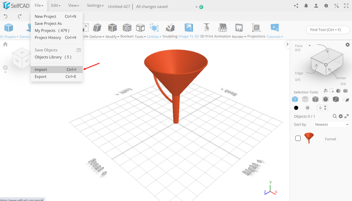This screenshot has width=352, height=201.
Task: Open the Sculpting tool
Action: coord(170,28)
